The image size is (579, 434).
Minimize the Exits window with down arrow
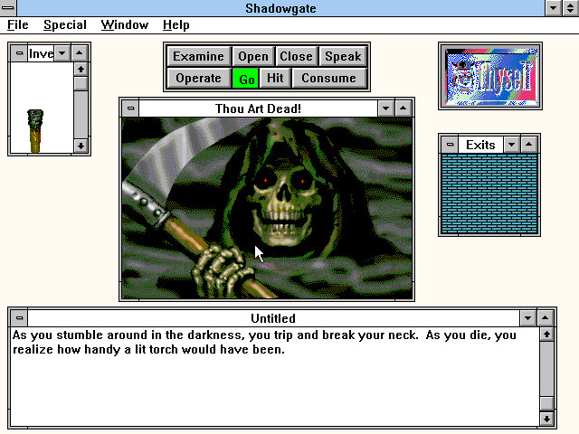(x=511, y=145)
